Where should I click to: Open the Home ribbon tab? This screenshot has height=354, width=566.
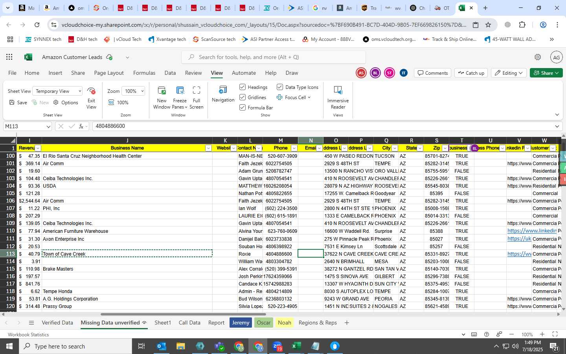[x=32, y=73]
